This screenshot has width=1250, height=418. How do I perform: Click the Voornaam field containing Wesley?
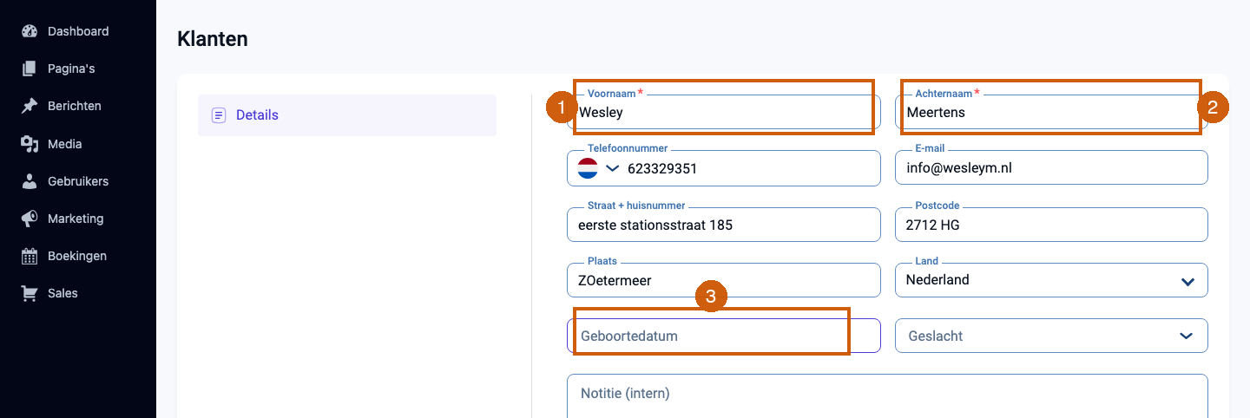pyautogui.click(x=724, y=112)
